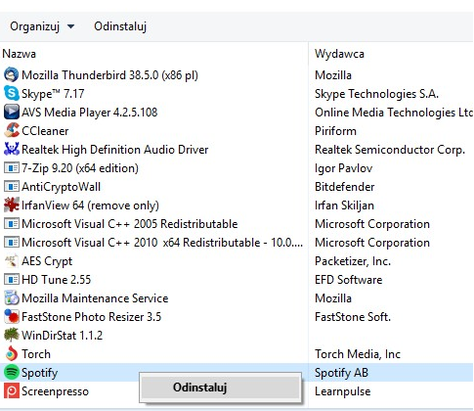Screen dimensions: 474x411
Task: Sort by the Nazwa column header
Action: click(x=19, y=54)
